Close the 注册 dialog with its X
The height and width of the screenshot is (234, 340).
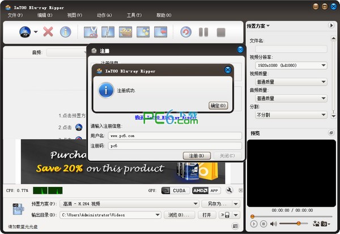coord(240,50)
